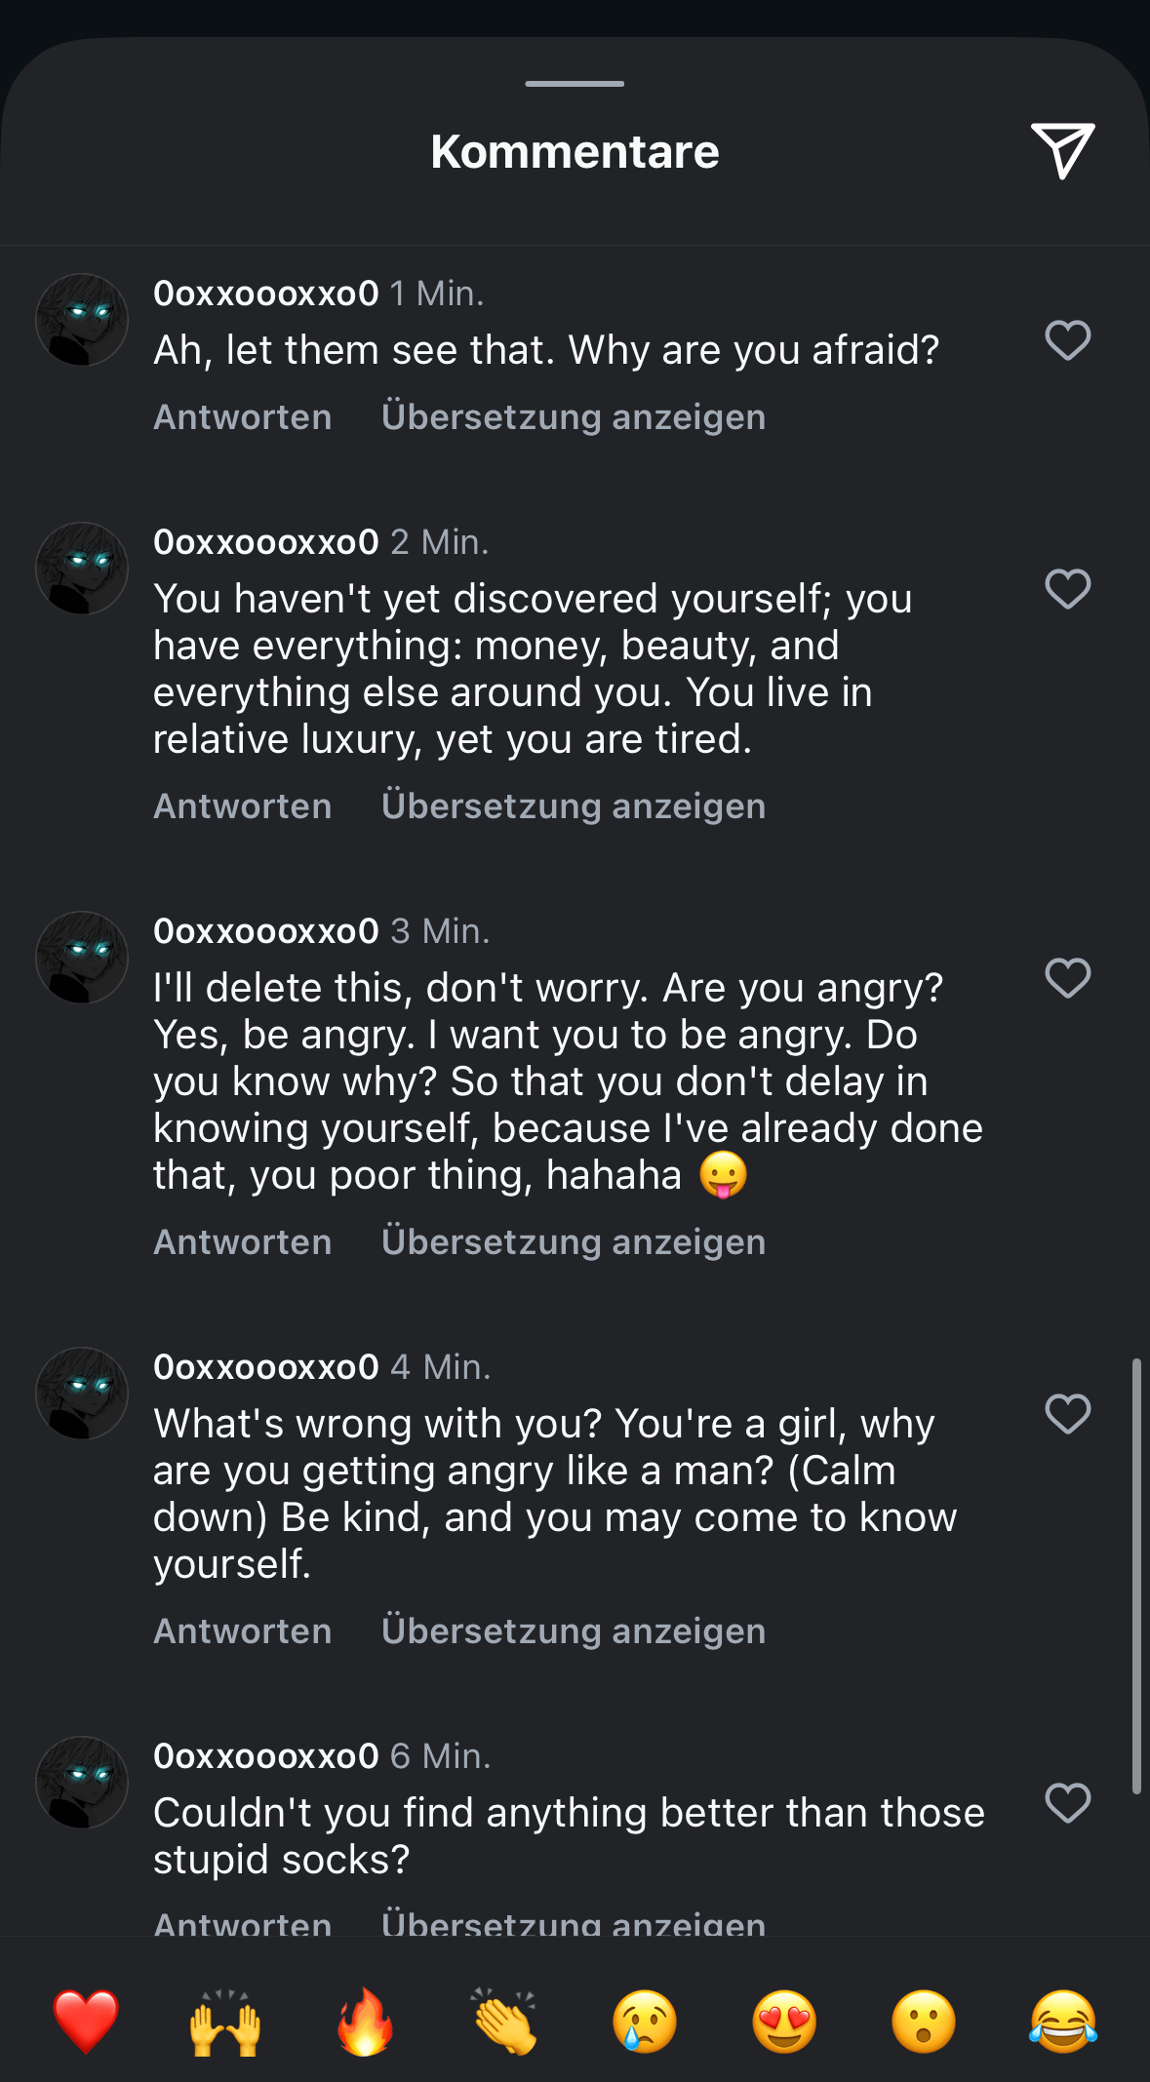React with the heart-eyes emoji
The width and height of the screenshot is (1150, 2082).
coord(784,2022)
